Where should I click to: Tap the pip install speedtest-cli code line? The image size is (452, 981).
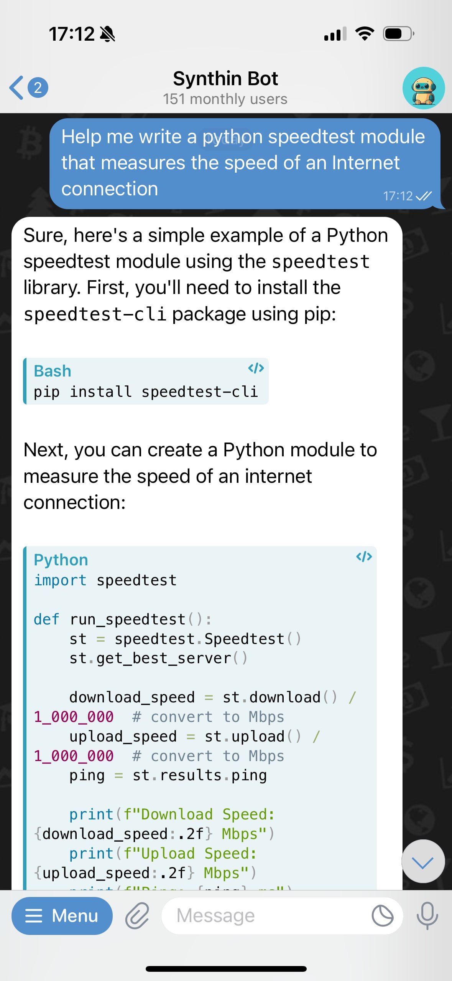[x=146, y=392]
